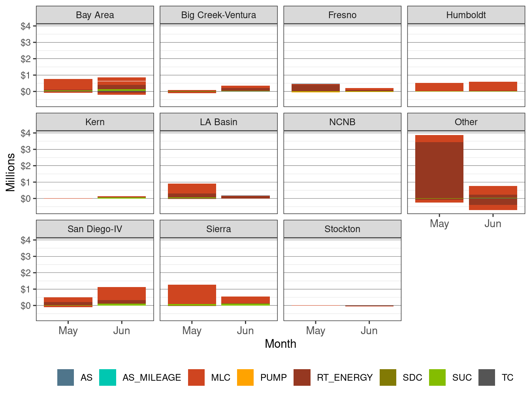The image size is (531, 398).
Task: Click the May bar in Other panel
Action: (439, 169)
